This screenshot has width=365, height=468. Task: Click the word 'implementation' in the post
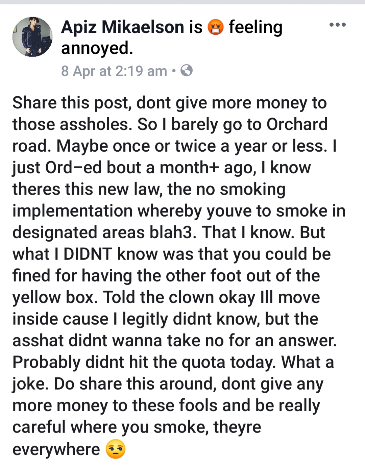pos(72,211)
